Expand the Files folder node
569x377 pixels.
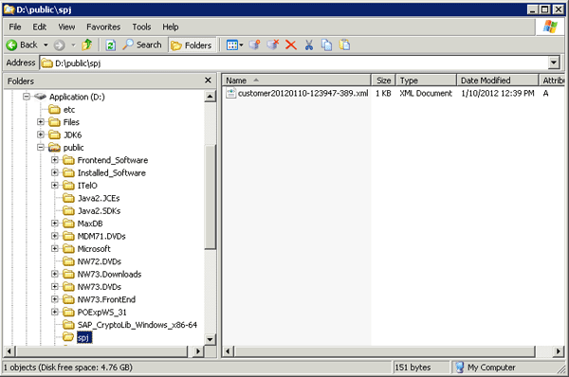41,122
